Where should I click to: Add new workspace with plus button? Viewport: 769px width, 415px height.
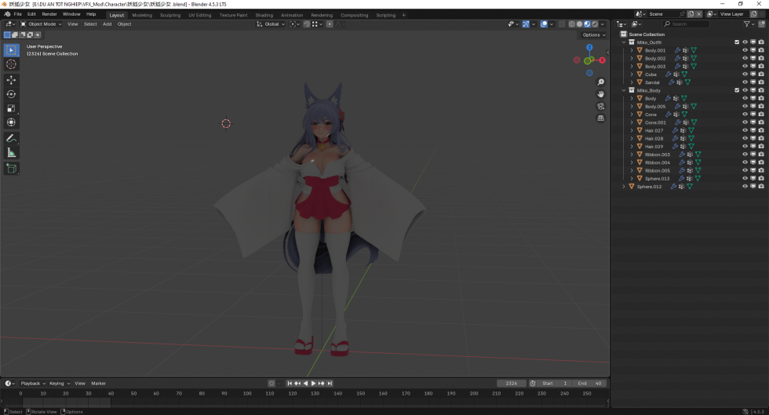[x=403, y=15]
